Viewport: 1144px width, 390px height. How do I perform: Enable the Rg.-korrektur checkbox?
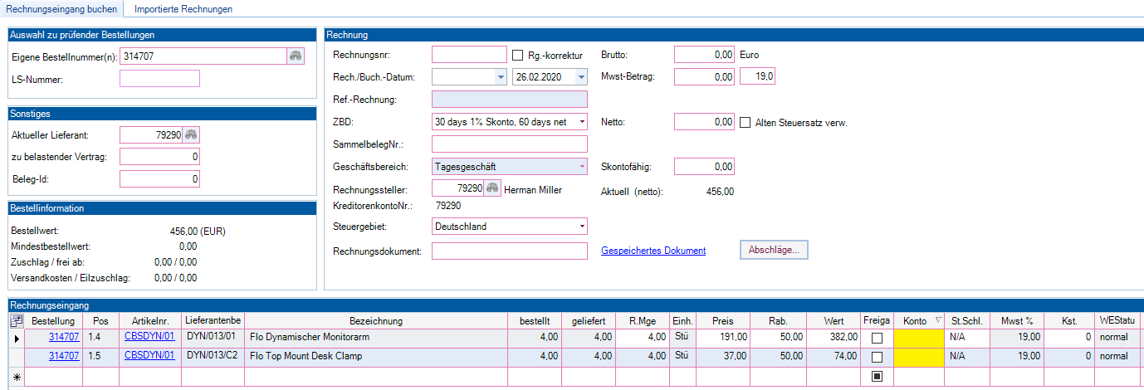(518, 56)
